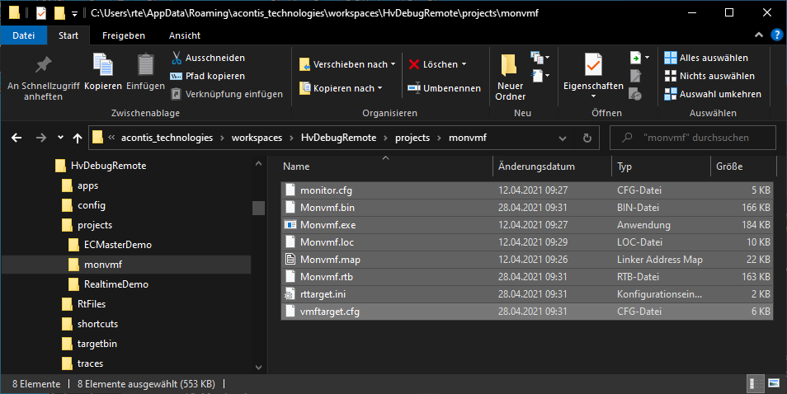Select the monitor.cfg file
Image resolution: width=787 pixels, height=394 pixels.
526,190
